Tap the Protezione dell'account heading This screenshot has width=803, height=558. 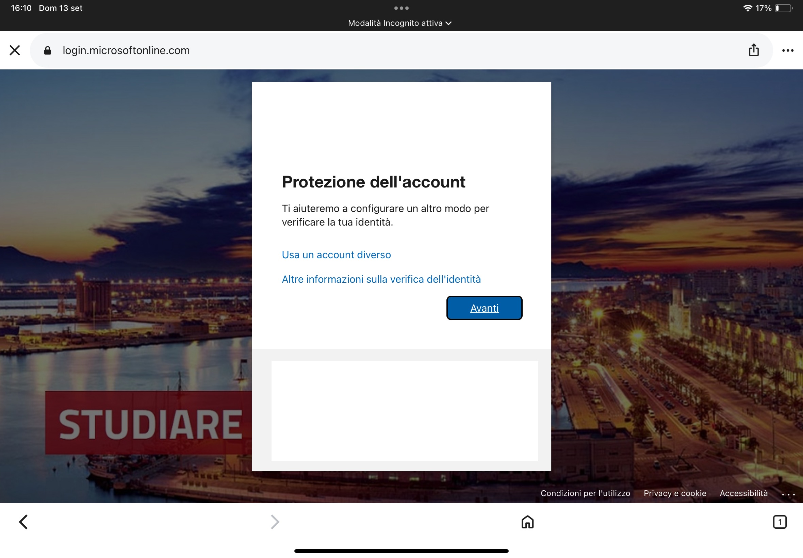(x=373, y=182)
